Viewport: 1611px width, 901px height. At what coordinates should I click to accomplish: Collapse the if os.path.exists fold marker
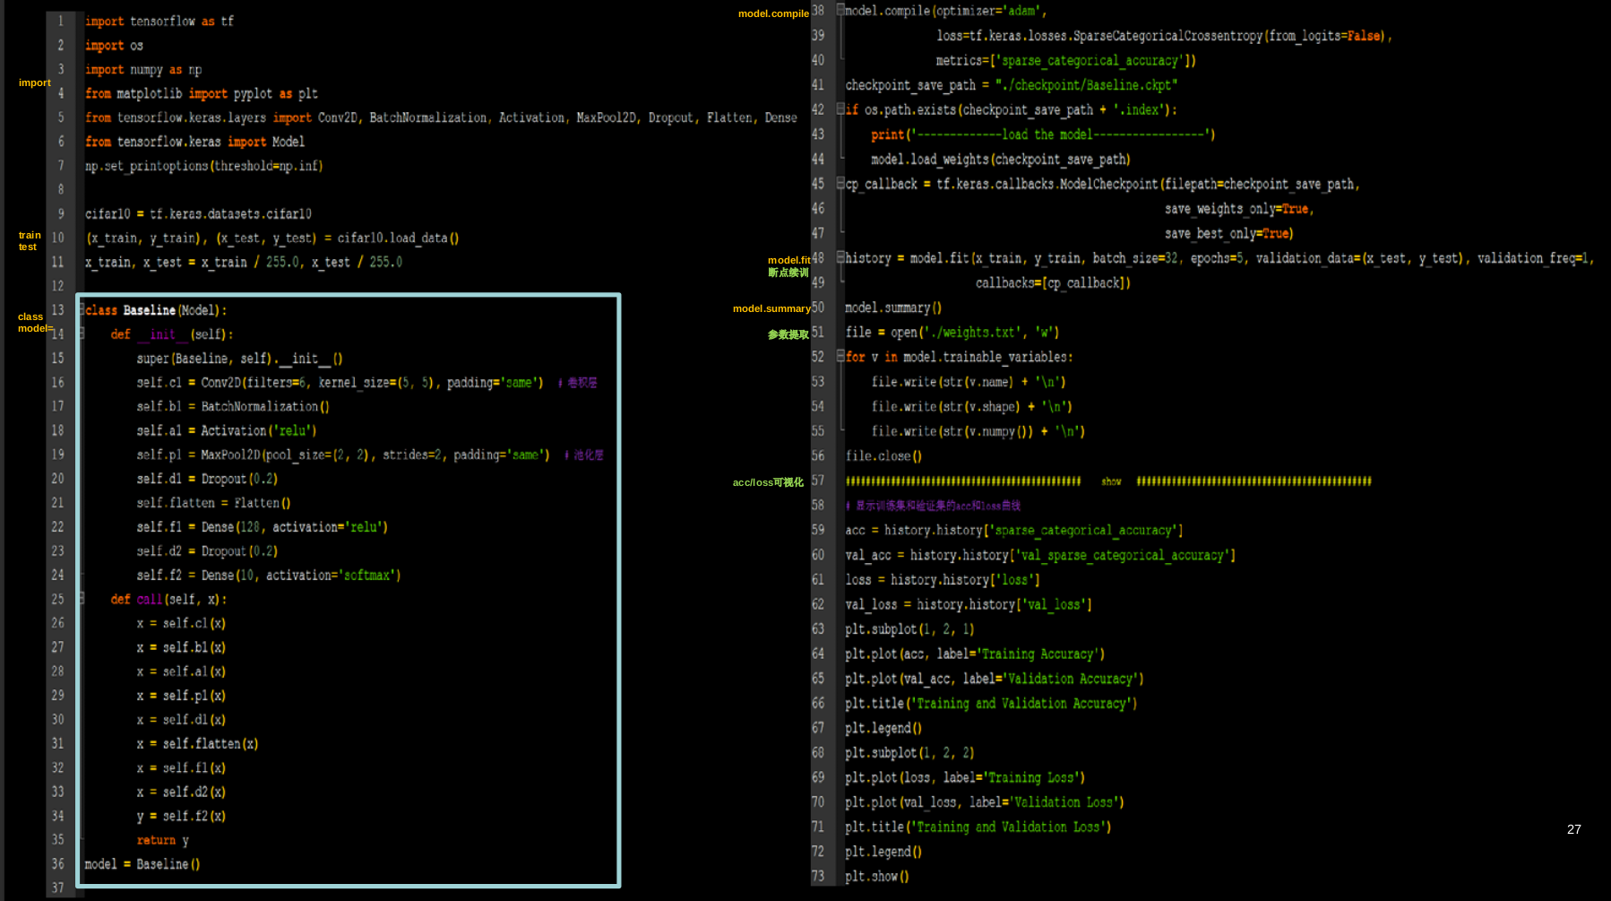point(840,109)
